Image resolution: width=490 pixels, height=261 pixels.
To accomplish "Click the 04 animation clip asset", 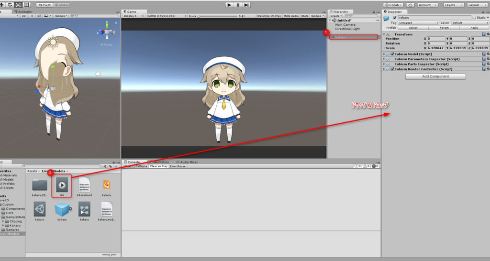I will point(62,185).
